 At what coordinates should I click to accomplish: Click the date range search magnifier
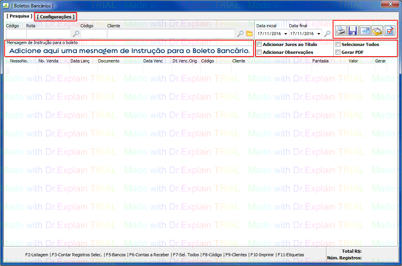click(327, 34)
